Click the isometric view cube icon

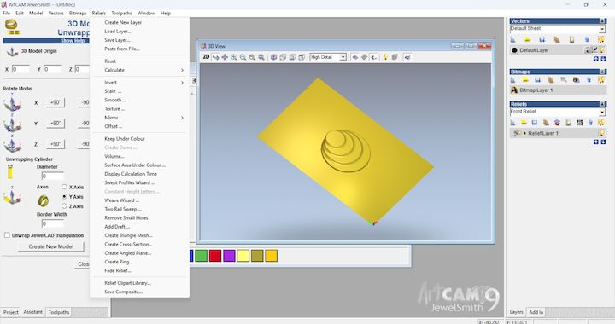pos(273,57)
